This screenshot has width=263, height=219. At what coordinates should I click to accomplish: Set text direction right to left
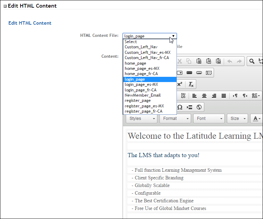click(x=245, y=96)
